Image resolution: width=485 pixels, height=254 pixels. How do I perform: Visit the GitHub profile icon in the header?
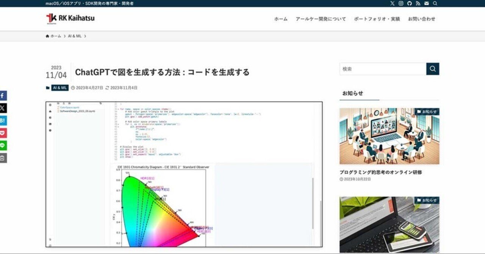coord(410,3)
